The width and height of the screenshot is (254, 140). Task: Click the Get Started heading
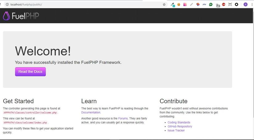tap(18, 101)
